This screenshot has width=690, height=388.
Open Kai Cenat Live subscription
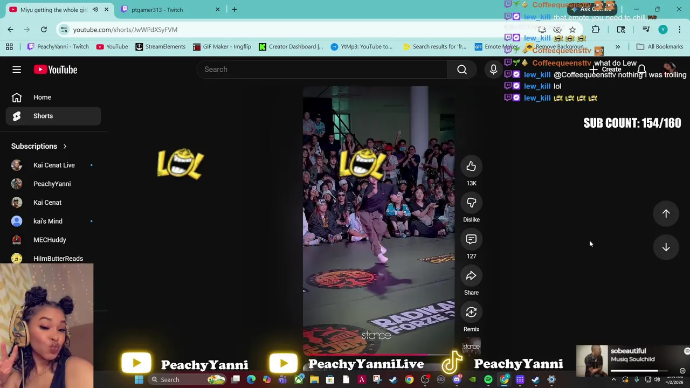(53, 165)
